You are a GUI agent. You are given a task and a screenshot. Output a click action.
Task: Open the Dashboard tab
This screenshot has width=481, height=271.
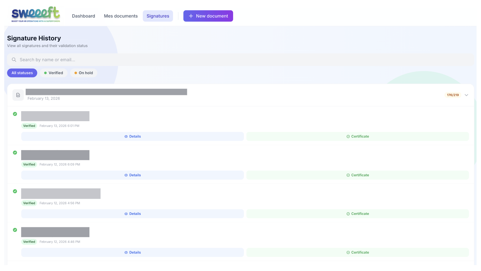(83, 16)
